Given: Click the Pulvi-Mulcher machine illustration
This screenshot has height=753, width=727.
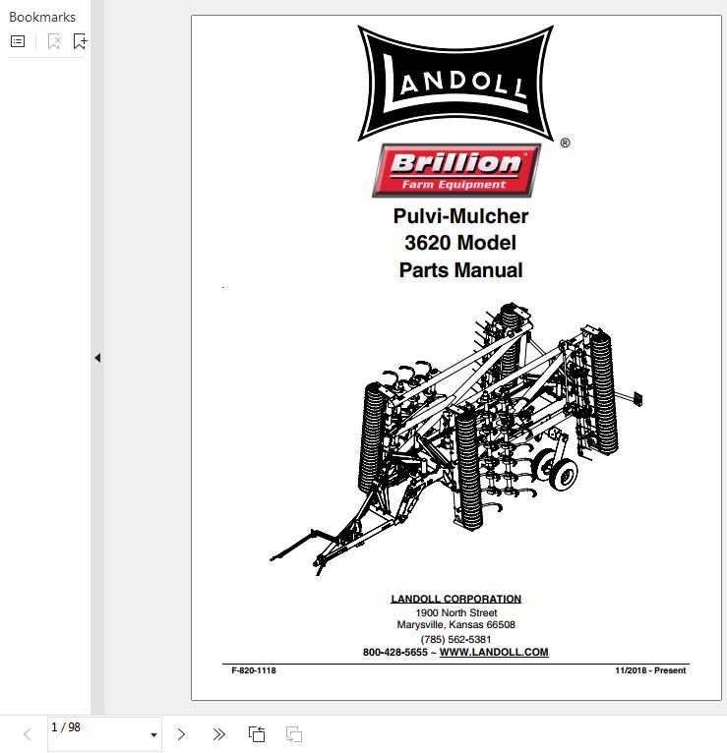Looking at the screenshot, I should 456,437.
